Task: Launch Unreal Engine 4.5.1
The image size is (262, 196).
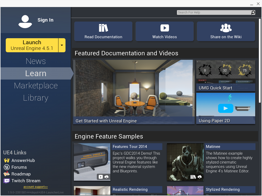Action: (x=32, y=45)
